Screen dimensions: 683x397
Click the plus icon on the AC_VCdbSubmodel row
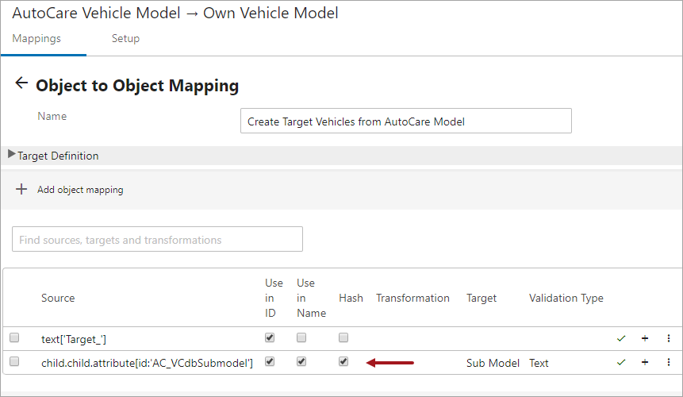[645, 362]
